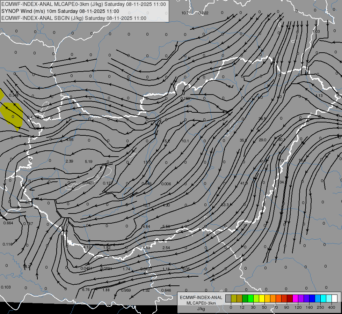342x314 pixels.
Task: Click the legend tick value 160
Action: (x=309, y=307)
